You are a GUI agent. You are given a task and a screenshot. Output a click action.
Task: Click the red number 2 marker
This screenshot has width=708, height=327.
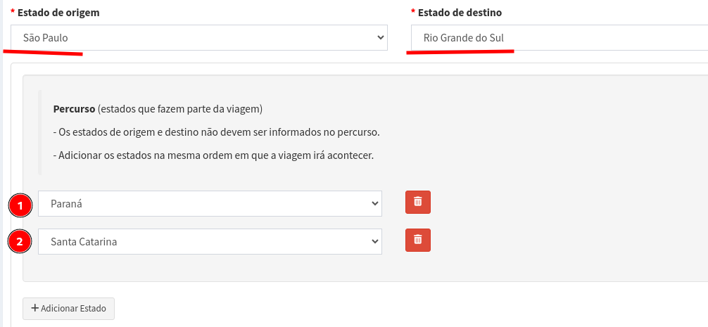pos(20,243)
